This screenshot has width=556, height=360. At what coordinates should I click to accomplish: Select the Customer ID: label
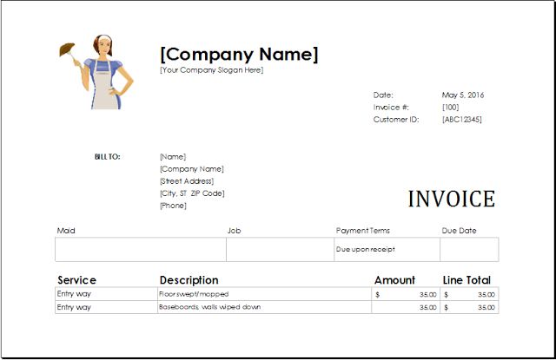[x=396, y=120]
